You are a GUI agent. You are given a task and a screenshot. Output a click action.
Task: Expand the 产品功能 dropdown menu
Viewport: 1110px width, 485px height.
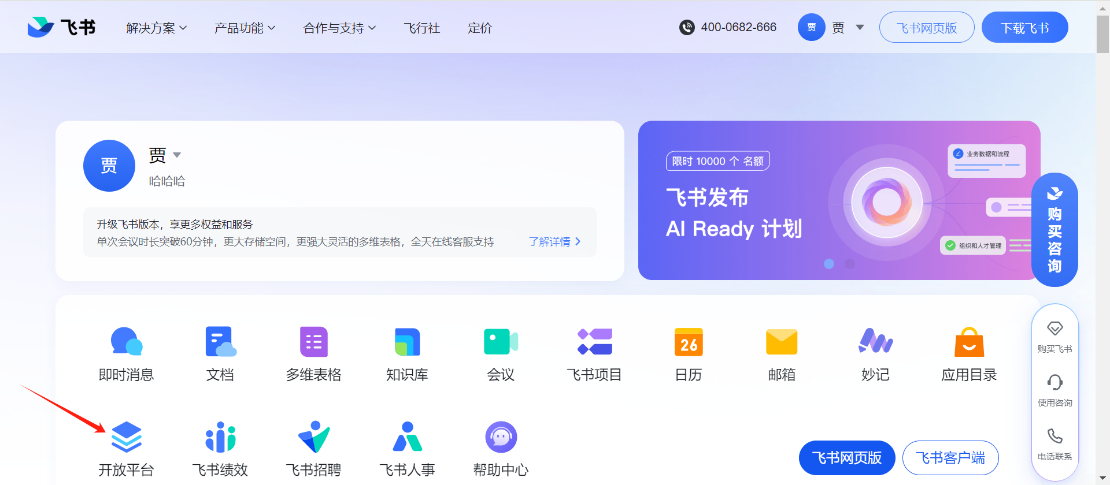click(x=245, y=28)
